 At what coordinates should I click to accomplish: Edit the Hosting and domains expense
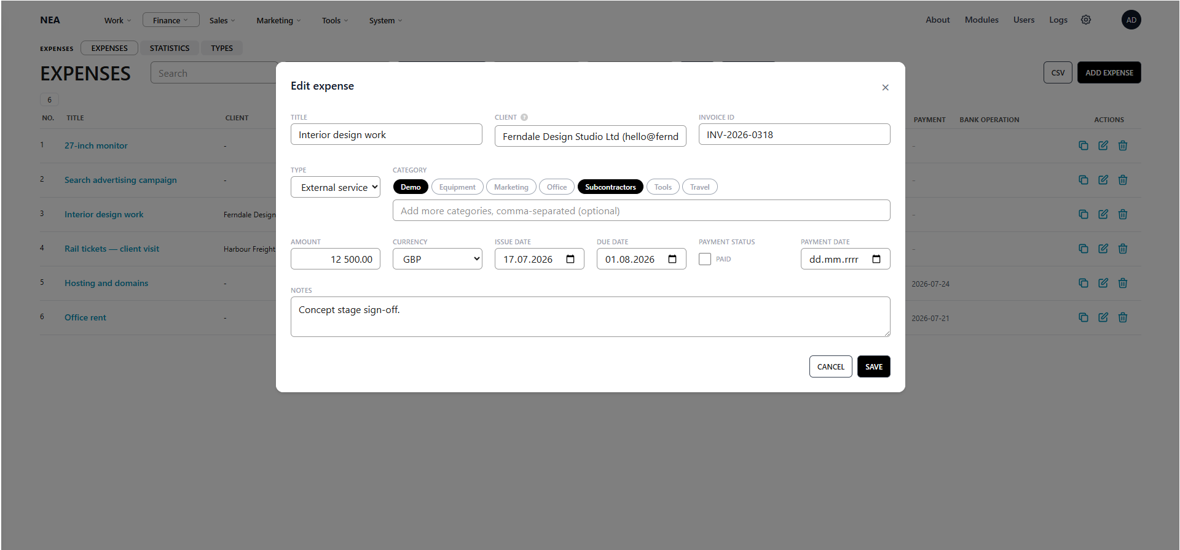pyautogui.click(x=1103, y=283)
